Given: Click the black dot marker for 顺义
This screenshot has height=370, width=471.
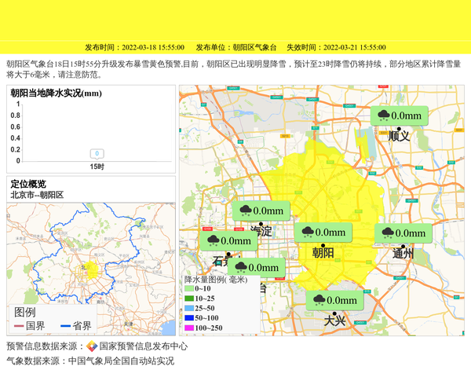Looking at the screenshot, I should [400, 127].
